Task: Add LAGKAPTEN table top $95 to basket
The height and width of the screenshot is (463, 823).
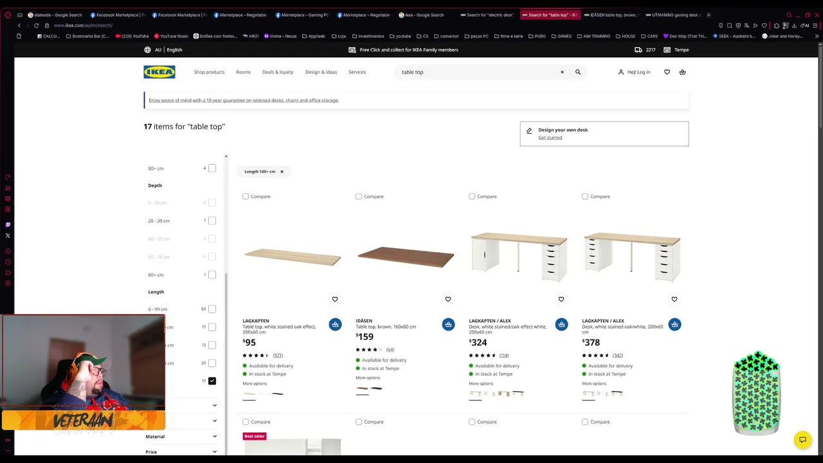Action: click(335, 324)
